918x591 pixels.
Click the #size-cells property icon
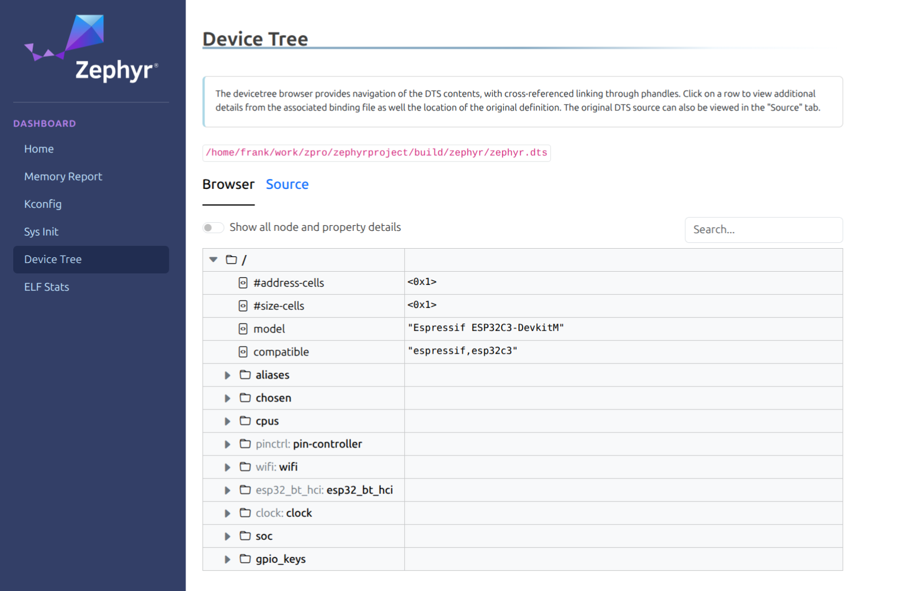pos(243,306)
